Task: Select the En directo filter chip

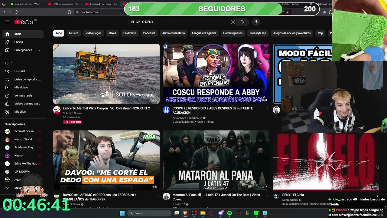Action: (x=130, y=33)
